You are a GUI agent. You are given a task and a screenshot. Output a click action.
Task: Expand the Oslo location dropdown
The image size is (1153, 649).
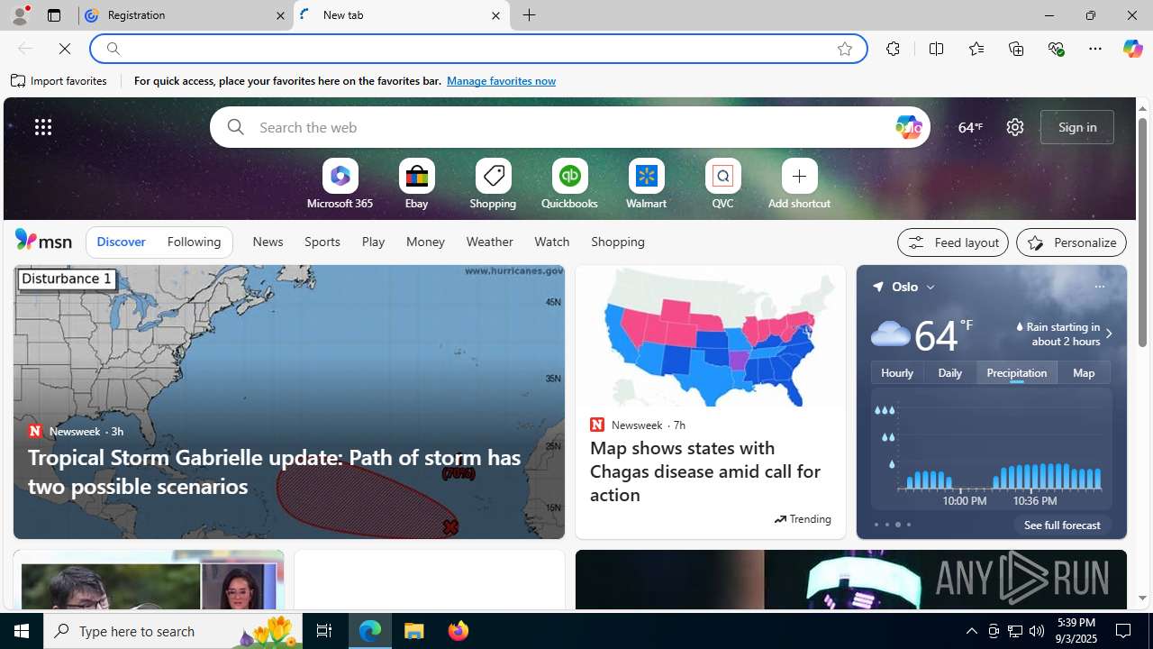931,288
